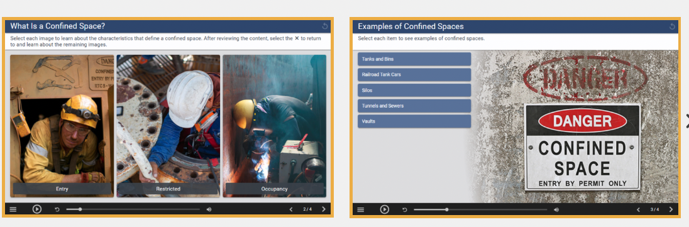Go to next slide from 3/4
The height and width of the screenshot is (227, 689).
pos(671,209)
